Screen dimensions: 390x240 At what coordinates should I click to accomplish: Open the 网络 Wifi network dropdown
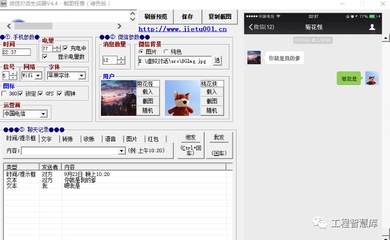[38, 76]
